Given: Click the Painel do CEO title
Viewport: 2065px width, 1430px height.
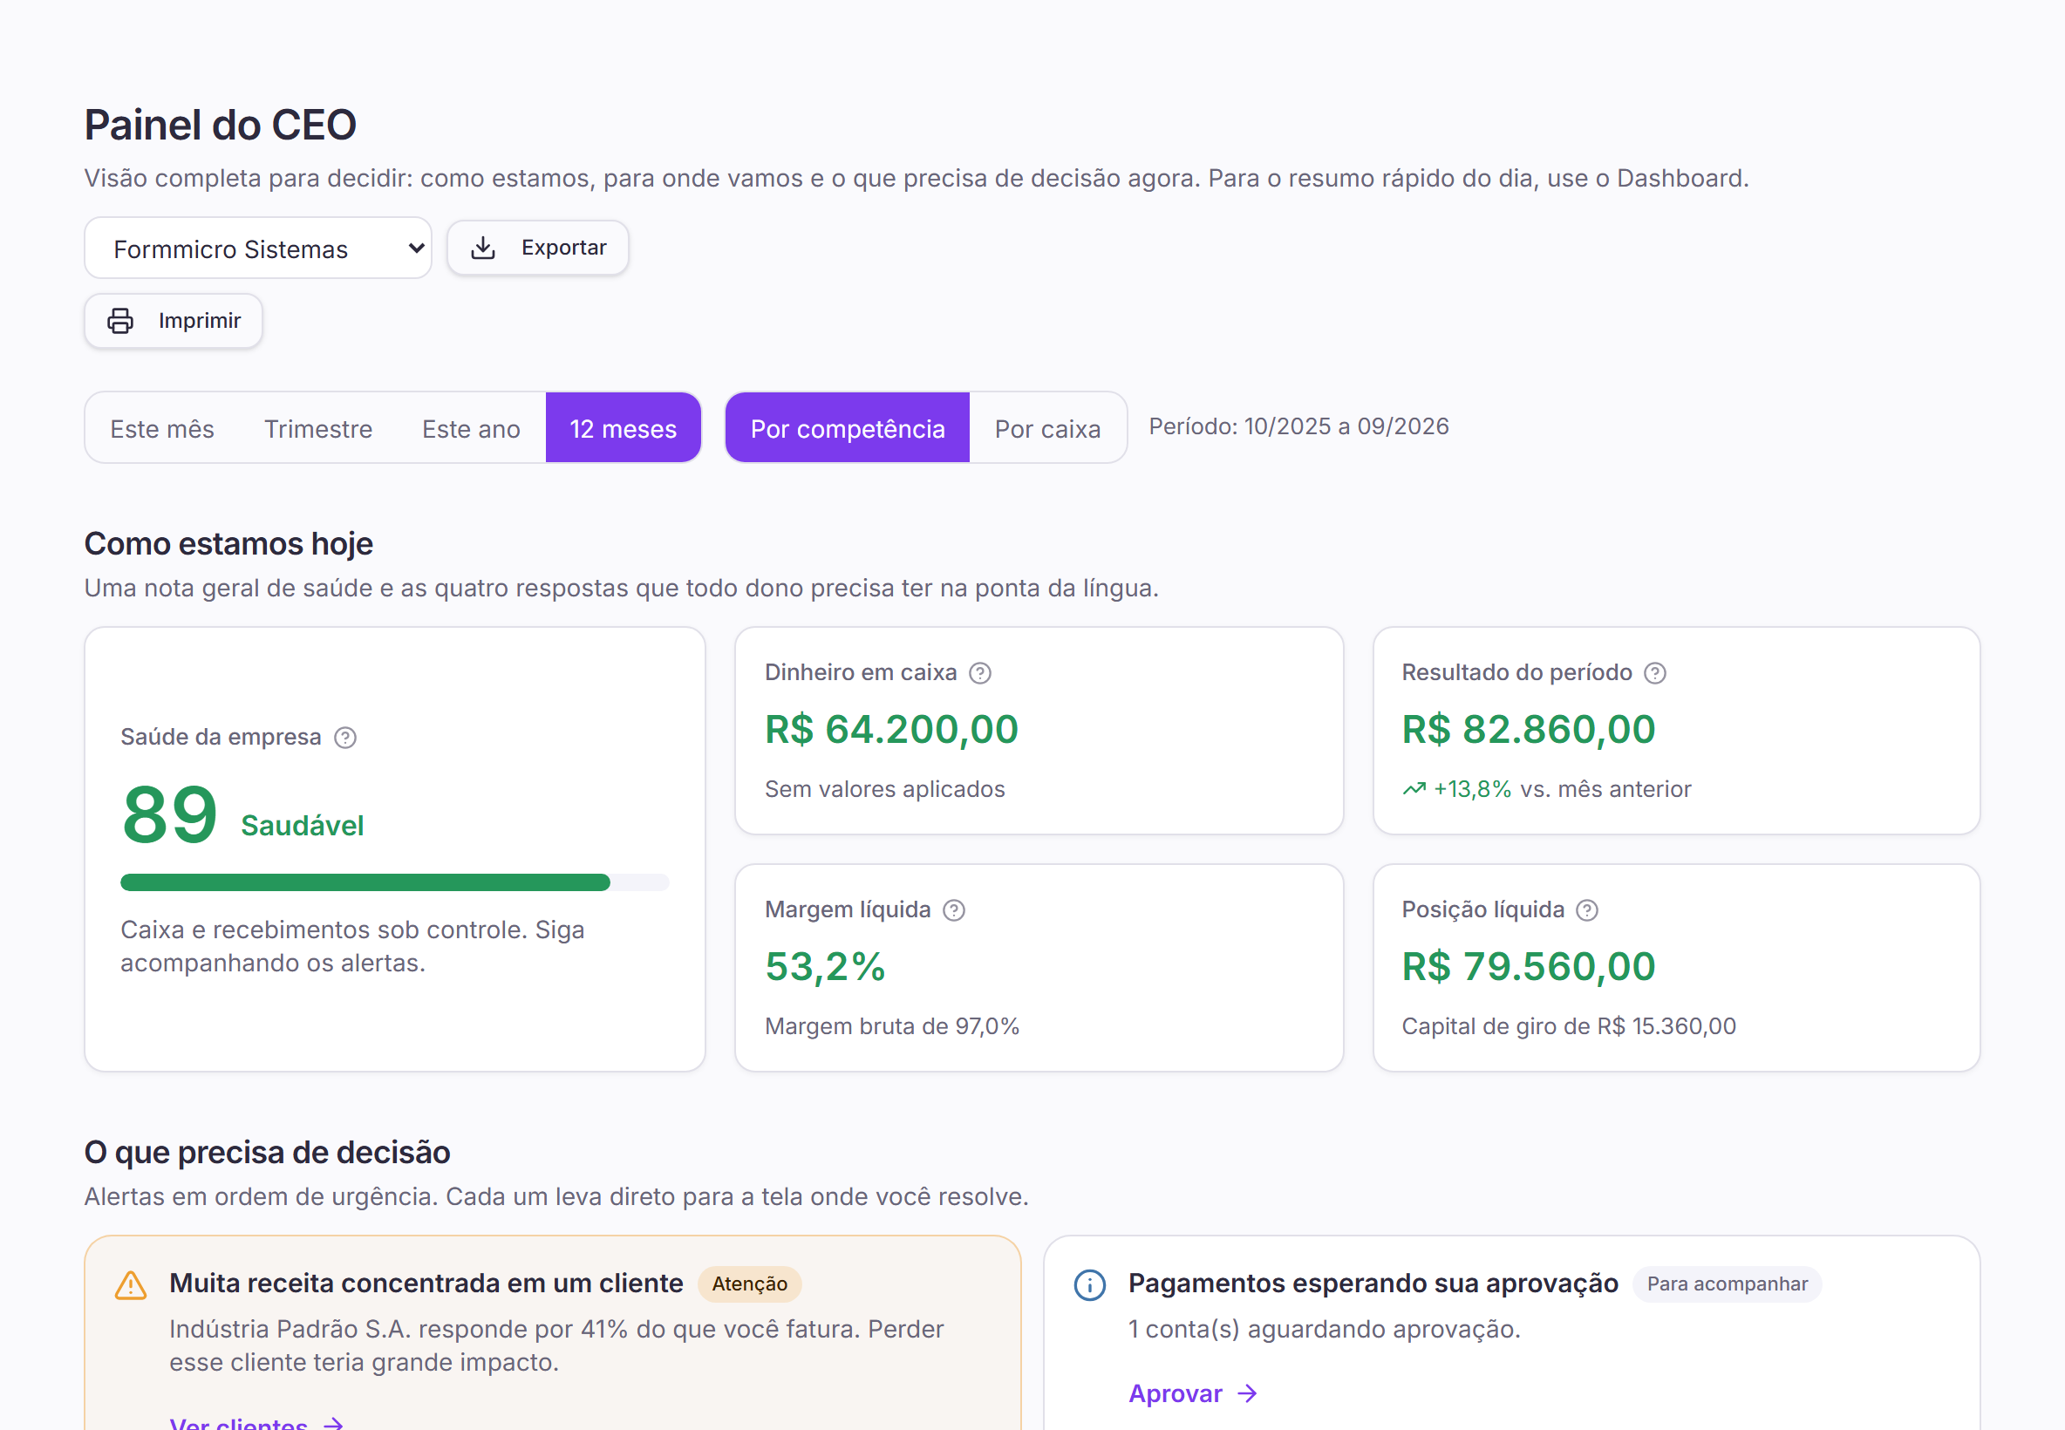Looking at the screenshot, I should [x=221, y=125].
